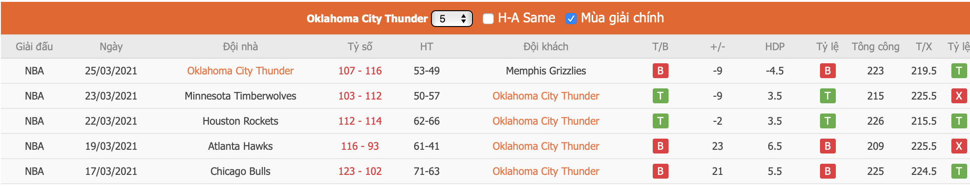Click the Memphis Grizzlies away team name

tap(546, 71)
